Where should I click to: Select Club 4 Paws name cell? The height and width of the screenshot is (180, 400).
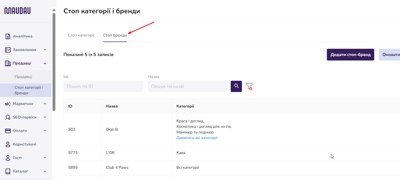click(x=117, y=167)
